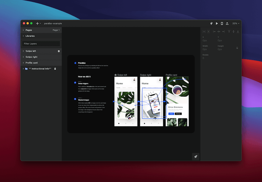Unlock the Instructional Info layer
The height and width of the screenshot is (182, 262).
[x=55, y=69]
